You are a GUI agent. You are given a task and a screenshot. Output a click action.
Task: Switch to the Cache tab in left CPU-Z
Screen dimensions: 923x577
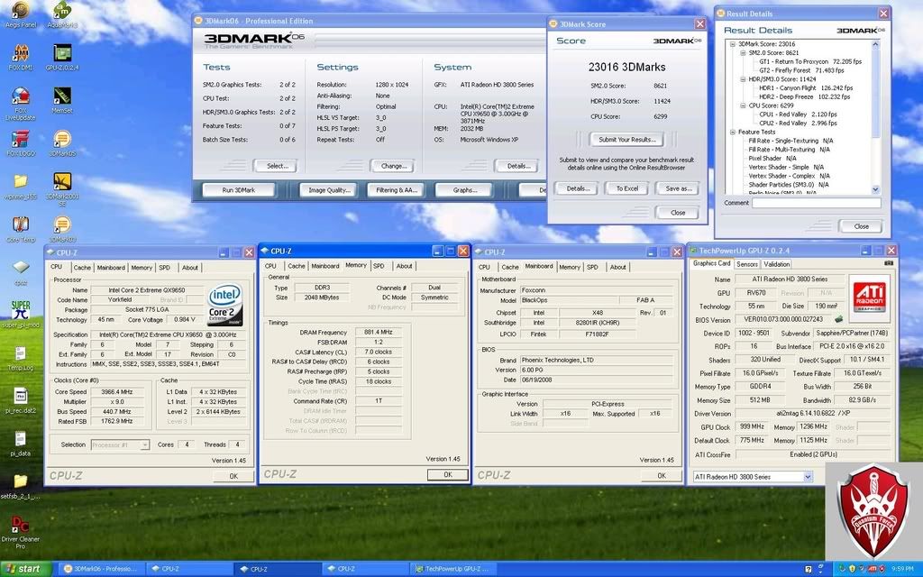[82, 267]
